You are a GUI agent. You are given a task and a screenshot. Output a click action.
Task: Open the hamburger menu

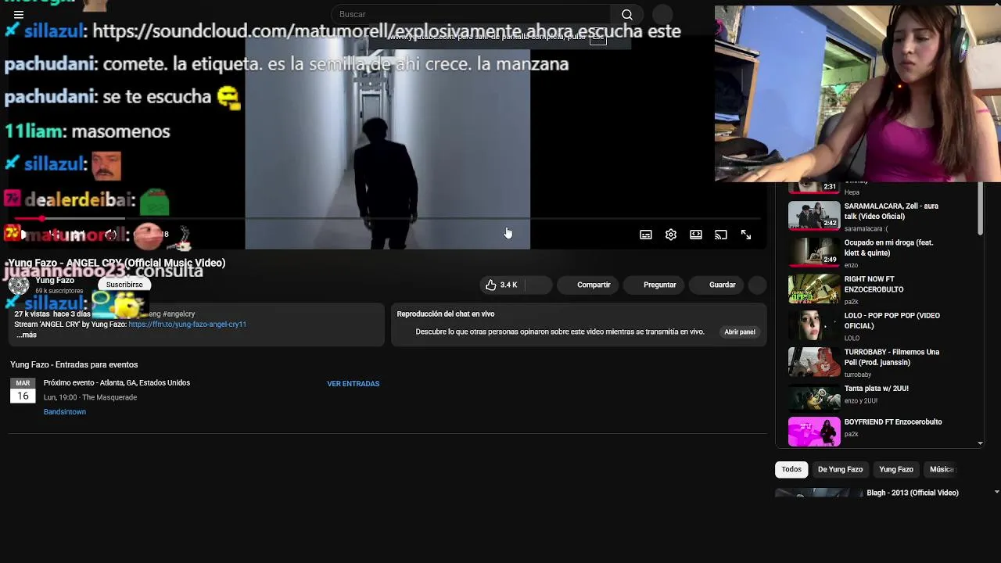coord(19,14)
